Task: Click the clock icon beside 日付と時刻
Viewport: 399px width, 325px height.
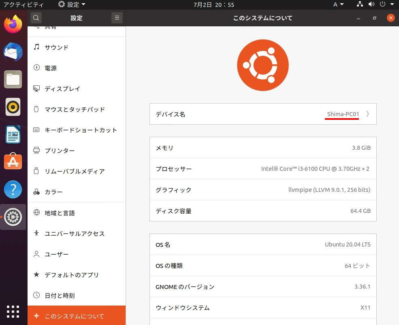Action: (x=36, y=295)
